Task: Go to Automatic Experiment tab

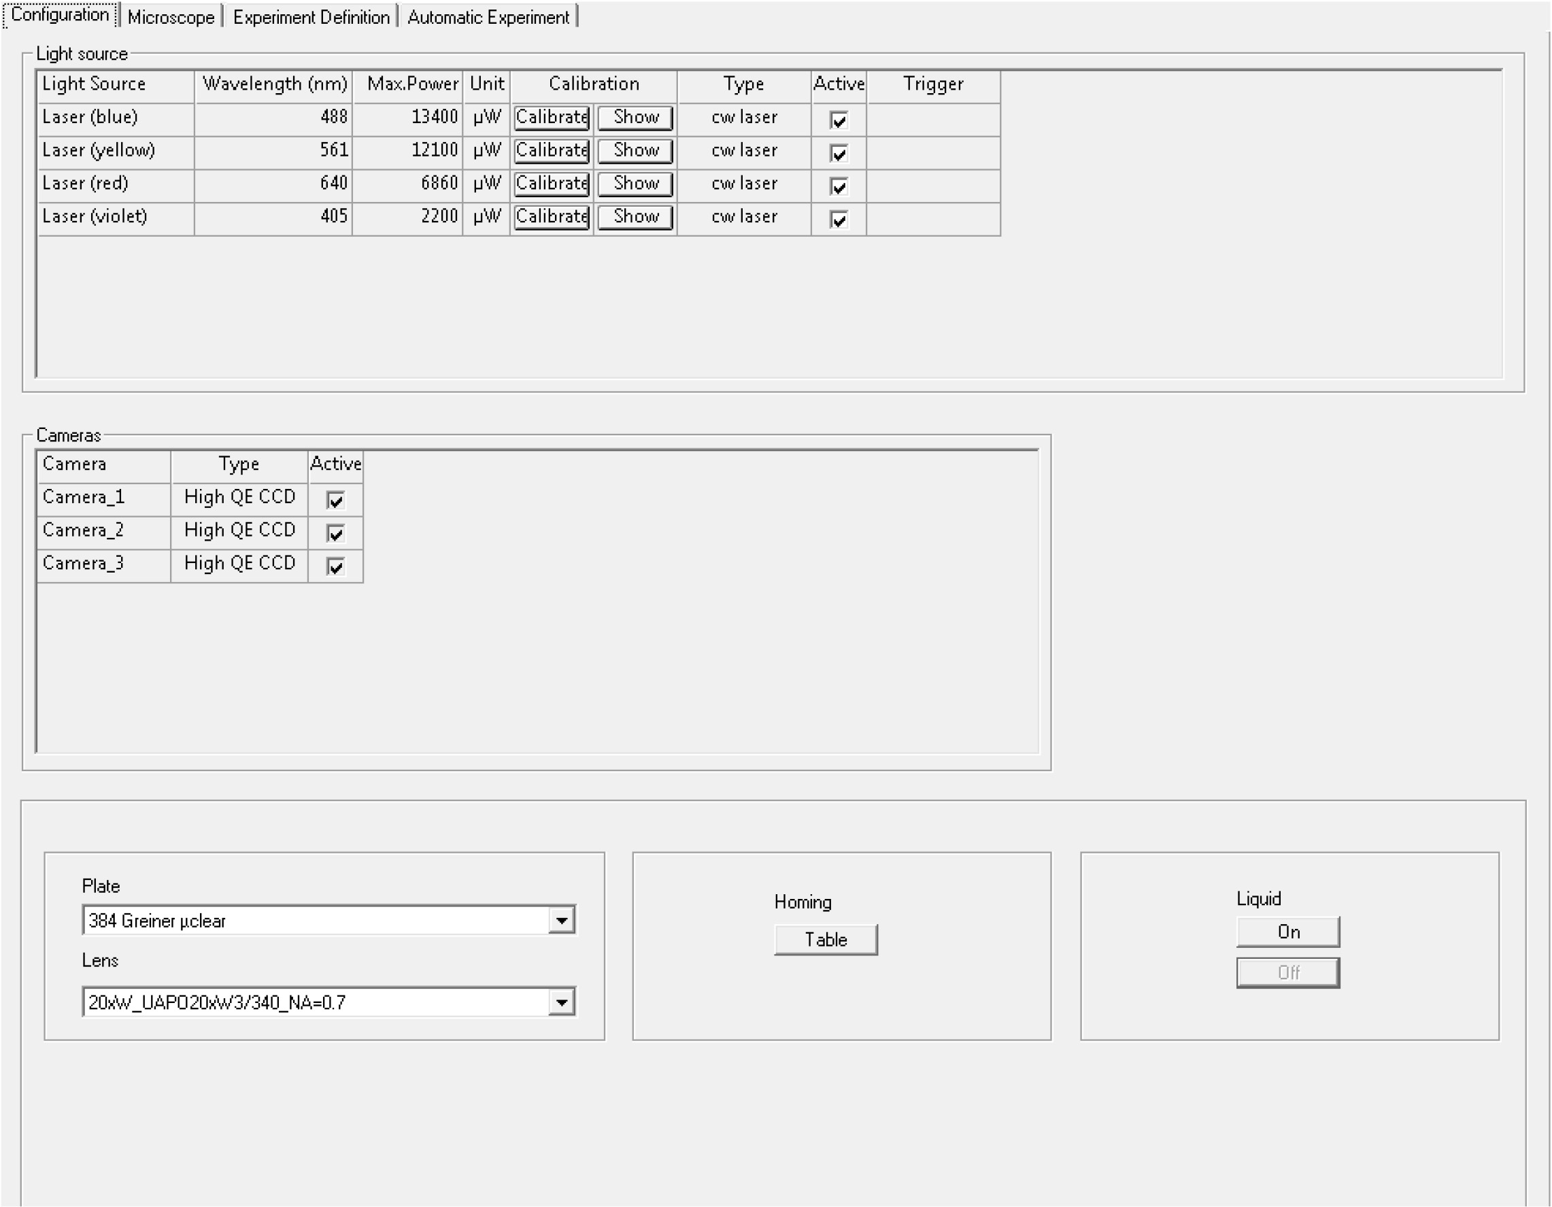Action: coord(488,17)
